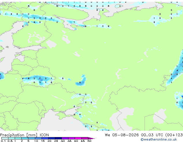
Task: Click the 0.5–1 mm legend color swatch
Action: [x=12, y=138]
